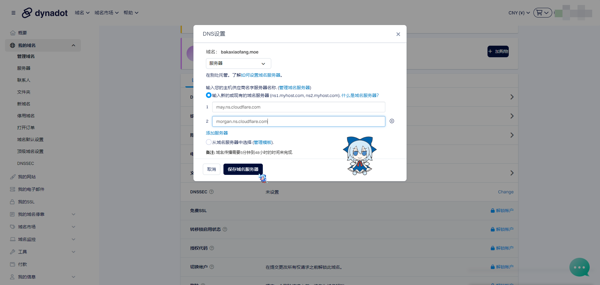Open the 域名市场 menu in top bar

pyautogui.click(x=106, y=13)
